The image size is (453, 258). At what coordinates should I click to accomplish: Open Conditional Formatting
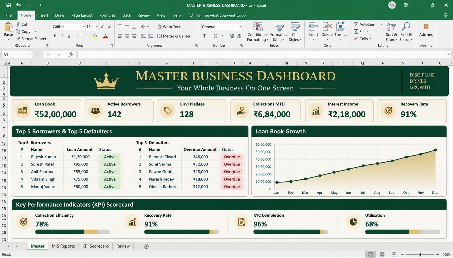pos(257,32)
